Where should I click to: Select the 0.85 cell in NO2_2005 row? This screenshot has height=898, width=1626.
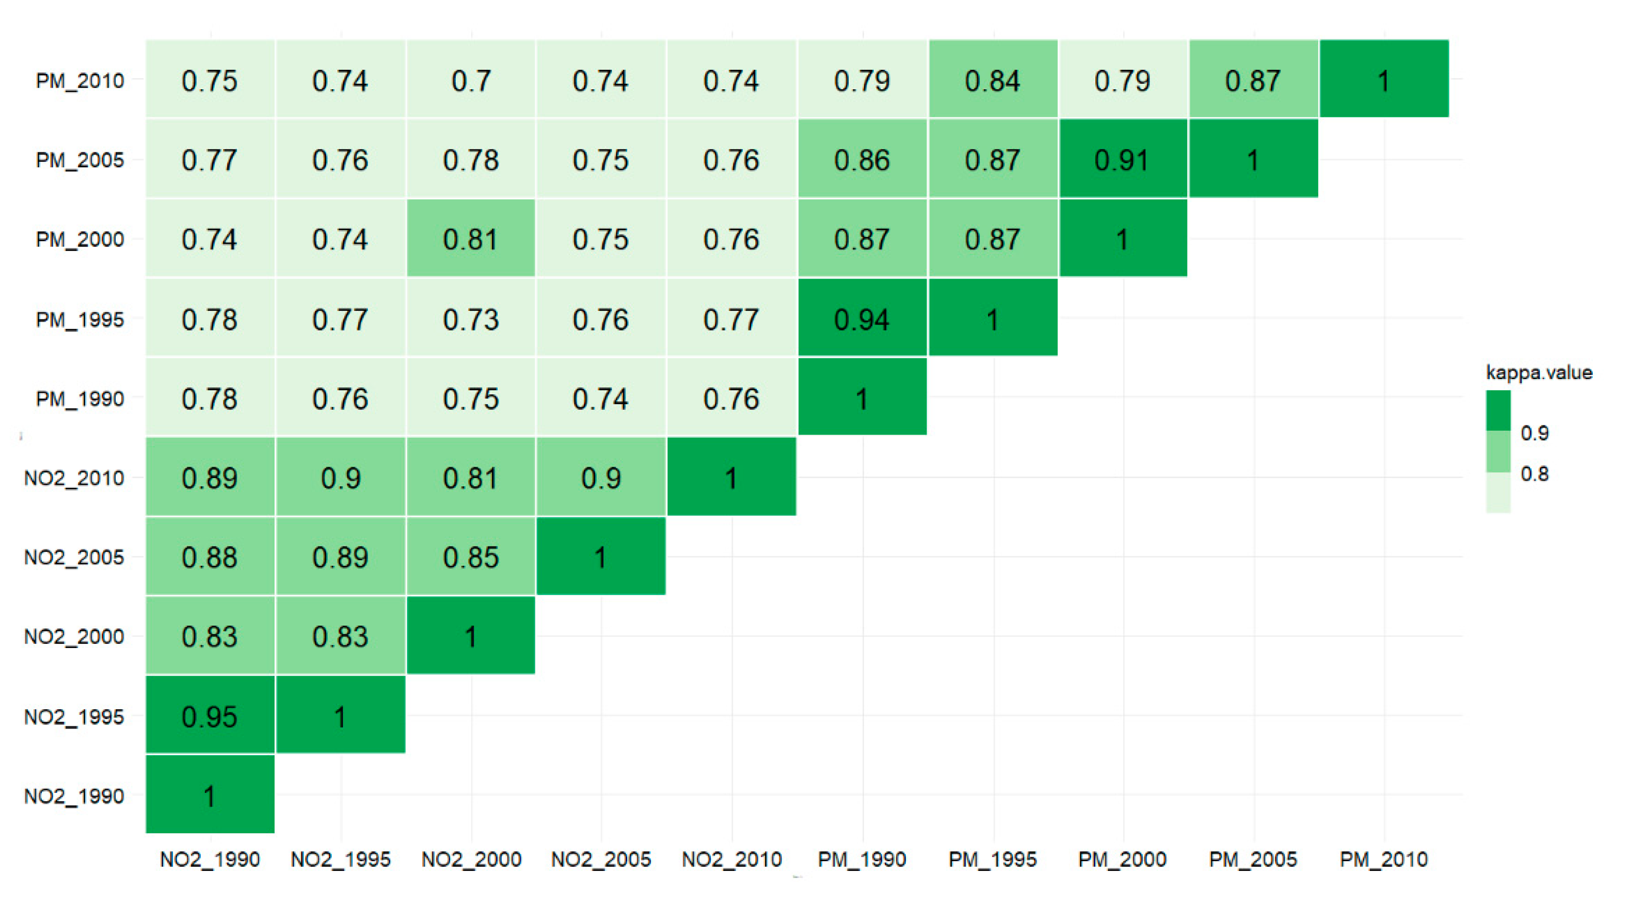(x=471, y=557)
